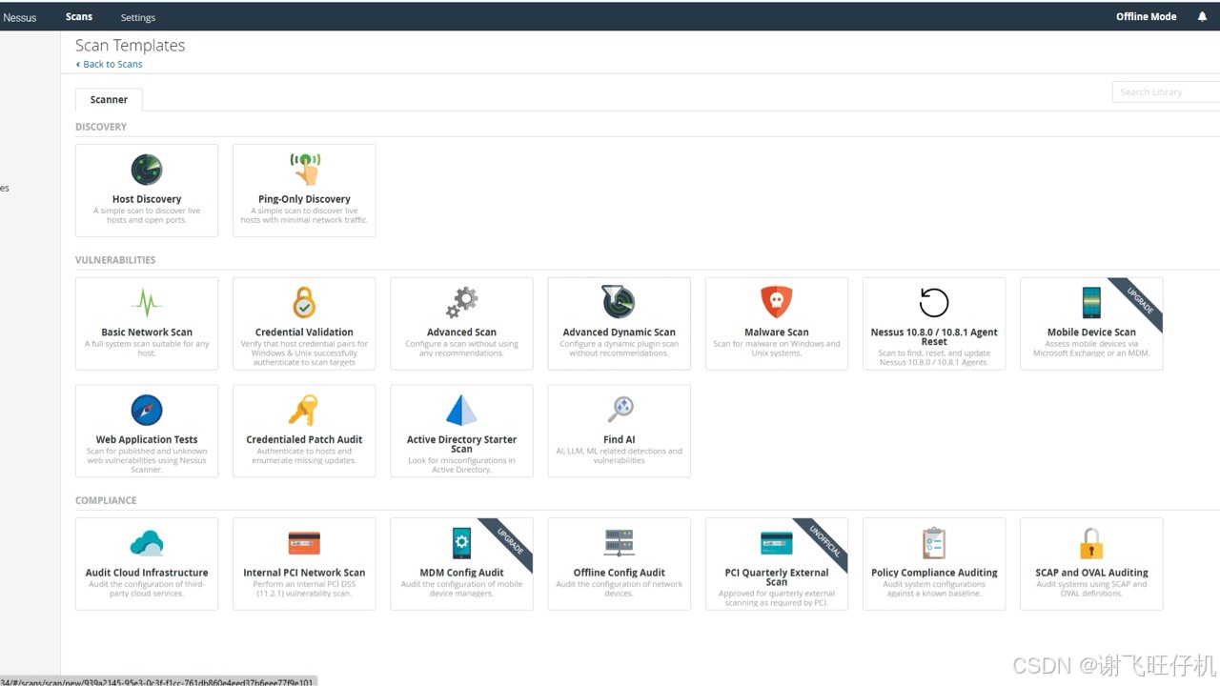The image size is (1220, 686).
Task: Select the Offline Config Audit server icon
Action: point(620,543)
